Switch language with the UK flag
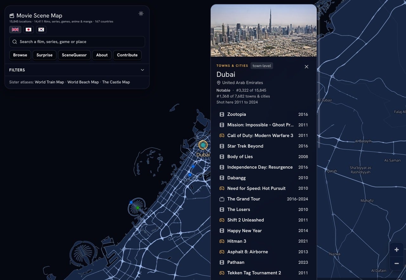 [x=15, y=29]
